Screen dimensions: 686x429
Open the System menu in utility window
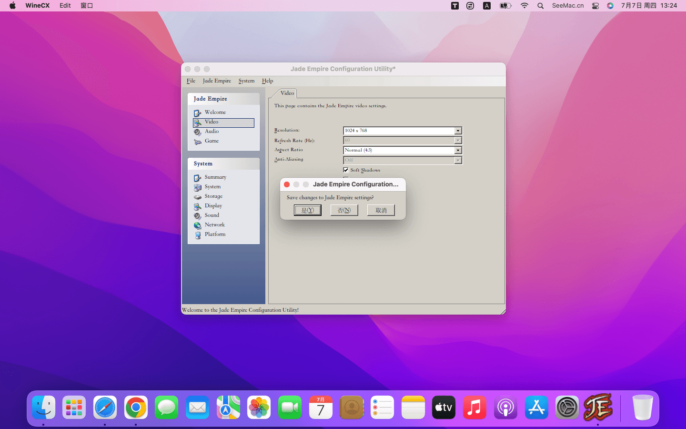pos(246,81)
